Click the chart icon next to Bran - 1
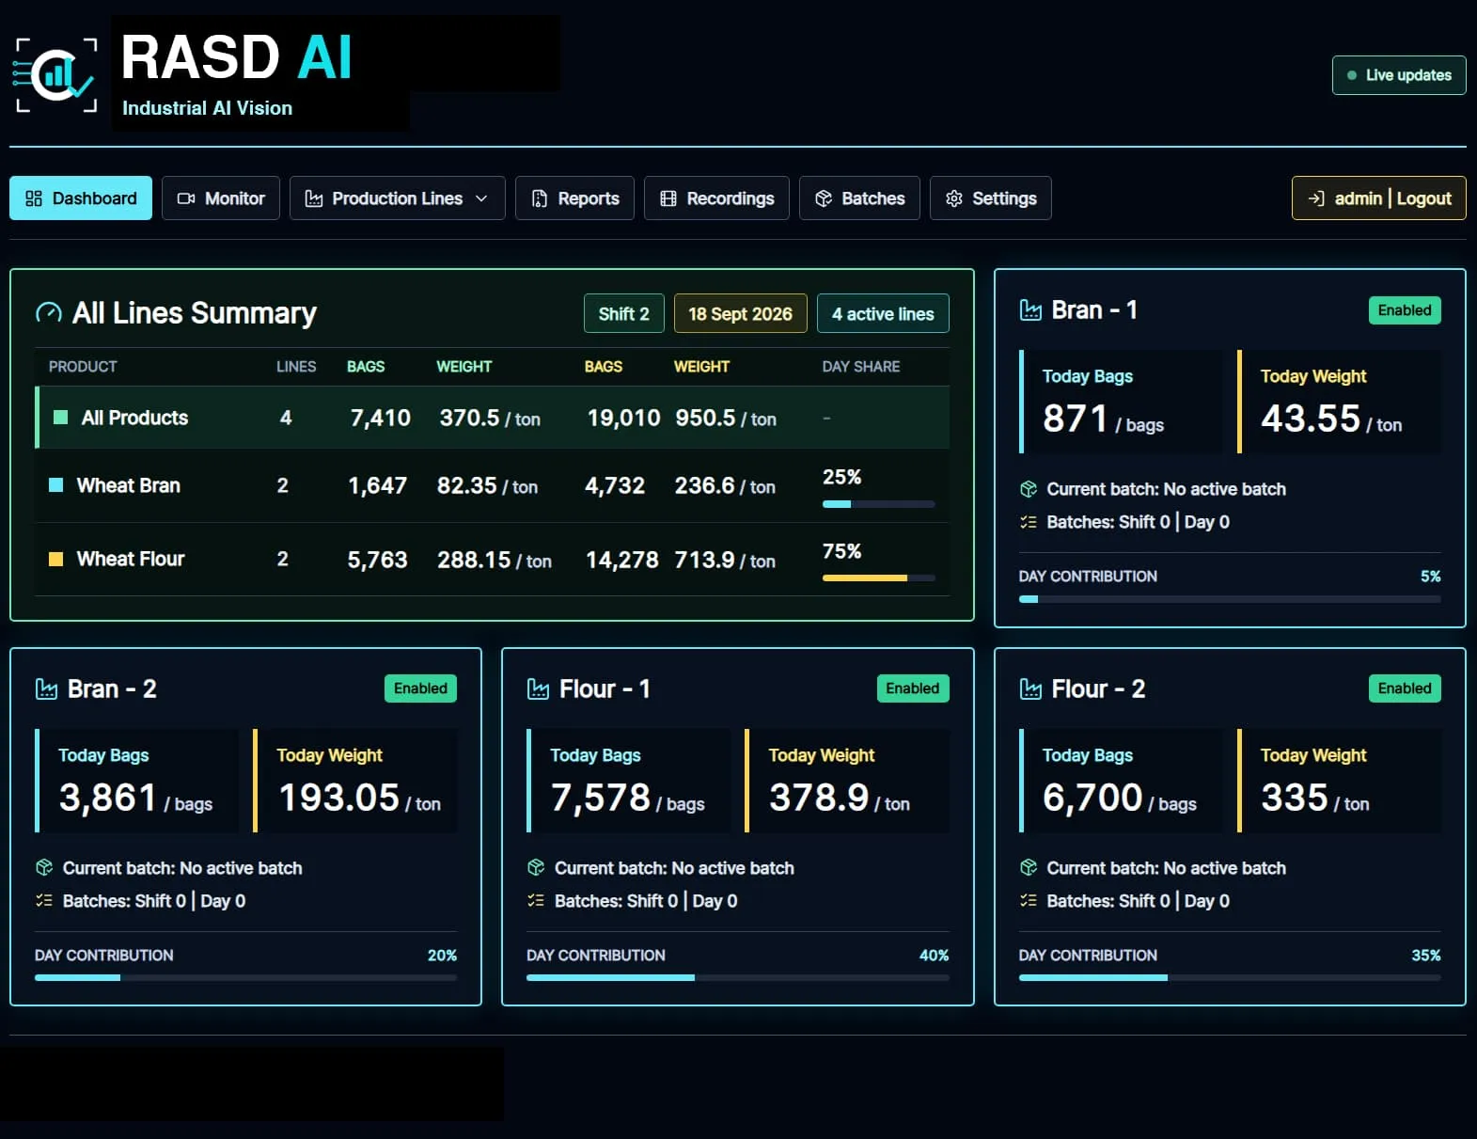 click(x=1030, y=310)
